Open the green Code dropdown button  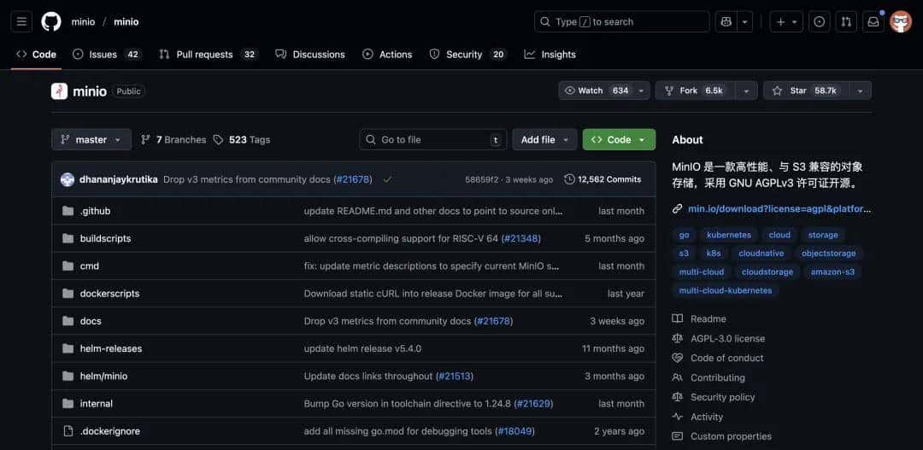coord(619,139)
